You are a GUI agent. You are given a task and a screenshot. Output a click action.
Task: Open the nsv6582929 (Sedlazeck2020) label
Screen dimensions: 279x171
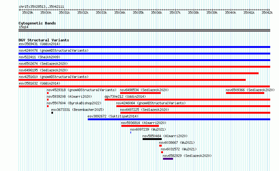click(187, 156)
